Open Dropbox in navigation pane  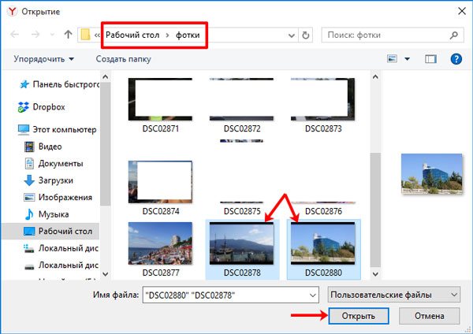(41, 107)
